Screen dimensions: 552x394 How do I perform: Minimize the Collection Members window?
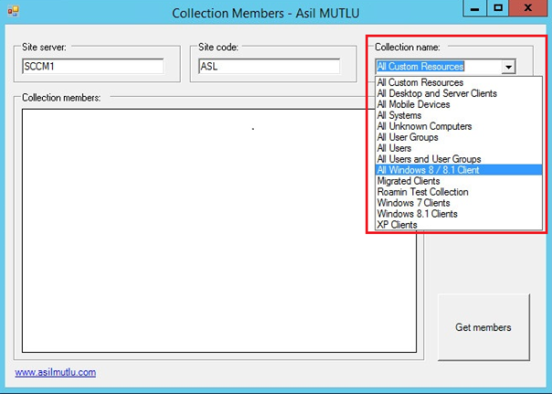[x=474, y=8]
